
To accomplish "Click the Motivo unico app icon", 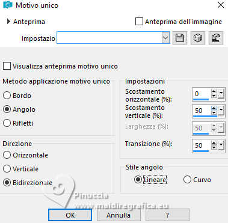I will (8, 5).
